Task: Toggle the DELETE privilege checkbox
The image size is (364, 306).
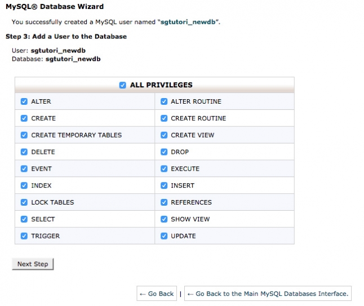Action: click(24, 152)
